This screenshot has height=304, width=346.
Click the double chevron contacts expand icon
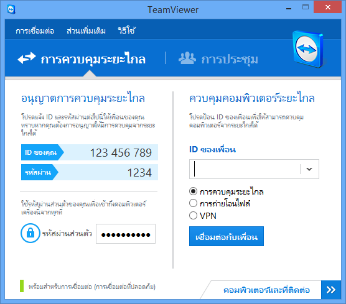[331, 290]
